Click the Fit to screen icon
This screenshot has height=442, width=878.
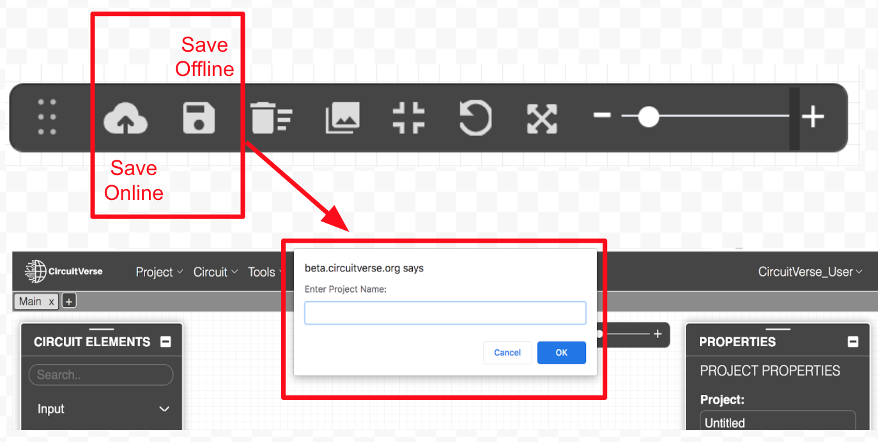coord(409,118)
